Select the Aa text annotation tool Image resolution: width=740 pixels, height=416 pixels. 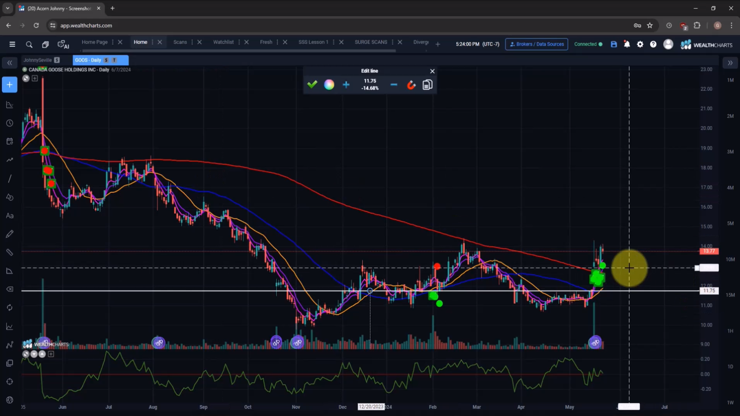10,216
